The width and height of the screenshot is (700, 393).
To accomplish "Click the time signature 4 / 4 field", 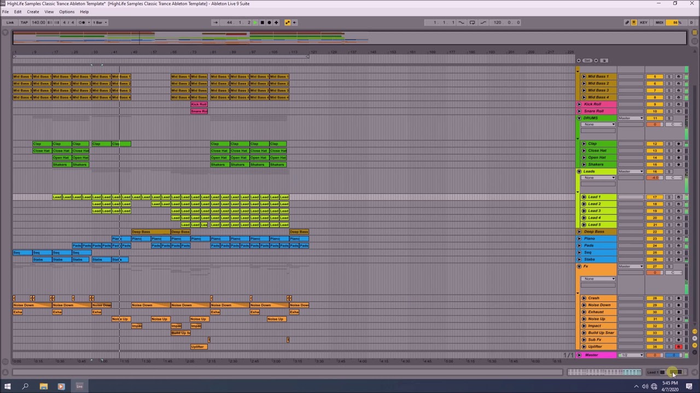I will (68, 22).
